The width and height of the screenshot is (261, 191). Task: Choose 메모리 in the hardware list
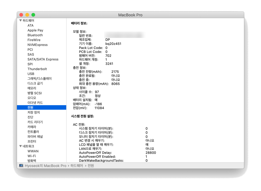pyautogui.click(x=32, y=88)
